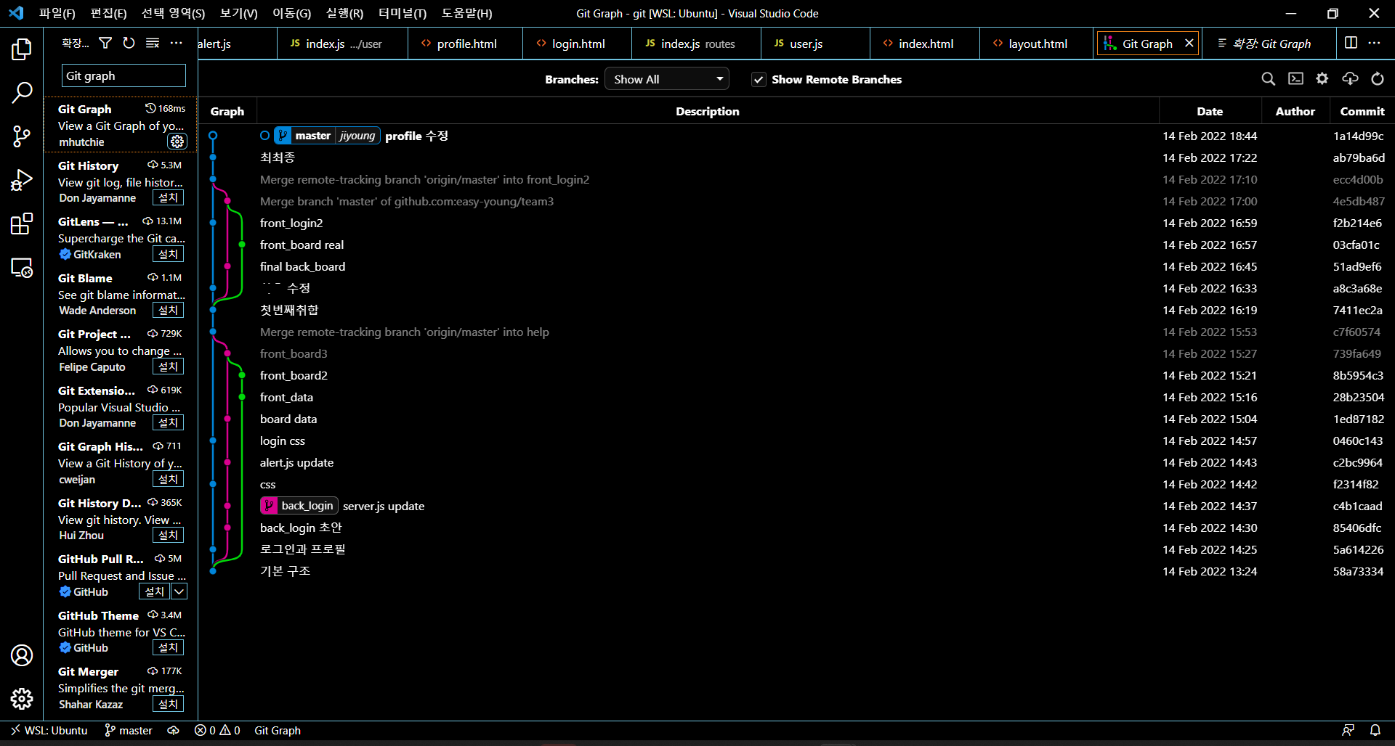1395x746 pixels.
Task: Open the 도움말(H) menu
Action: 466,13
